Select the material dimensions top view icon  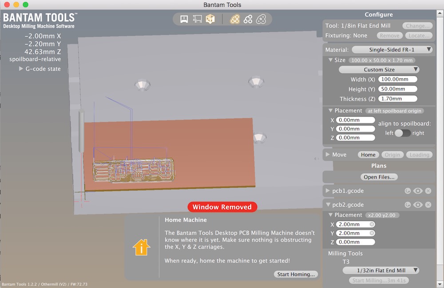pos(198,19)
